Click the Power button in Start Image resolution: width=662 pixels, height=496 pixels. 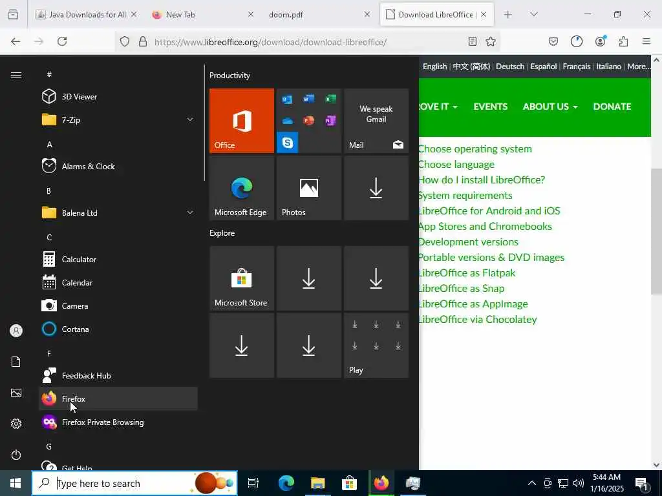16,455
